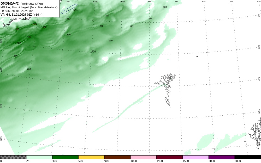Click the value 437 on the map
This screenshot has width=261, height=163.
[44, 27]
